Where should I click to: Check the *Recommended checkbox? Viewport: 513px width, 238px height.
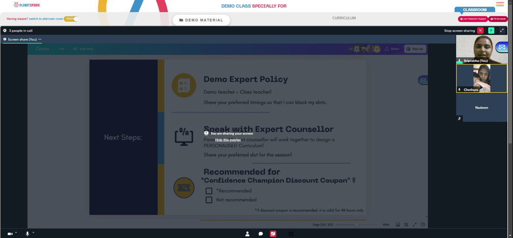point(209,191)
